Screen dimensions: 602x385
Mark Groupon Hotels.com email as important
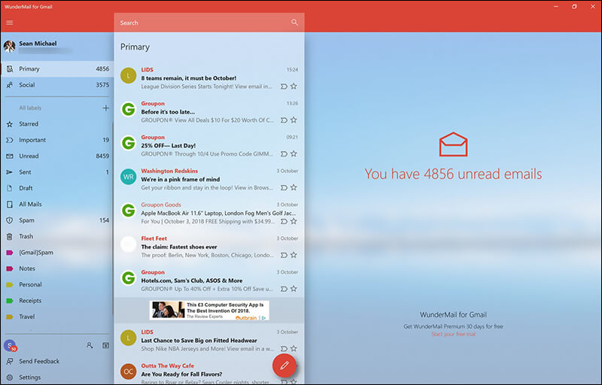coord(284,290)
